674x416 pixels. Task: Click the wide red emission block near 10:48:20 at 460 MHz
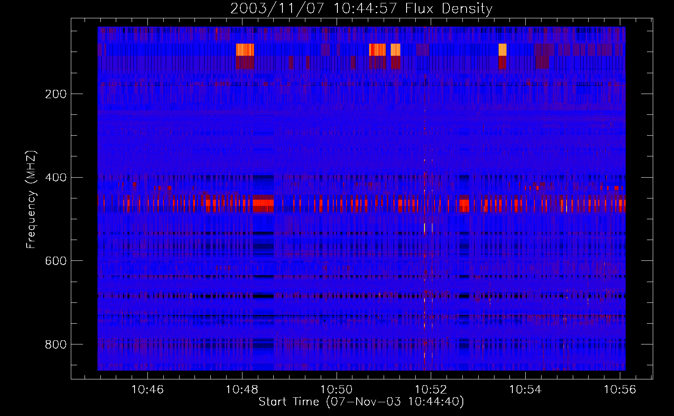pyautogui.click(x=263, y=203)
